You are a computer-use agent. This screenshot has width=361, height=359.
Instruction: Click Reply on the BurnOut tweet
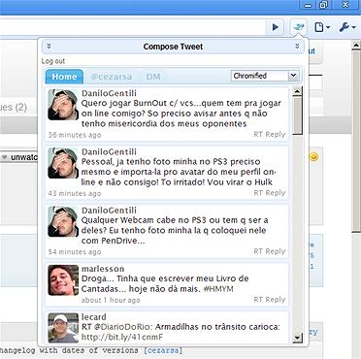(x=276, y=134)
